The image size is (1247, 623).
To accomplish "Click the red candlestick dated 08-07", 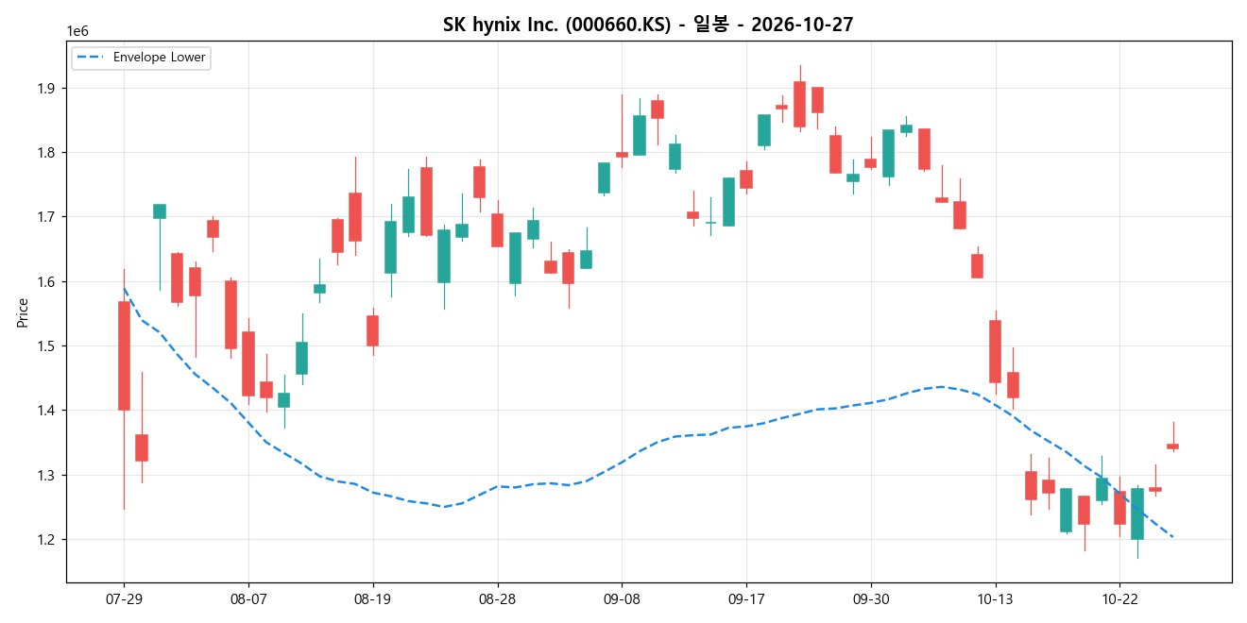I will pyautogui.click(x=248, y=363).
